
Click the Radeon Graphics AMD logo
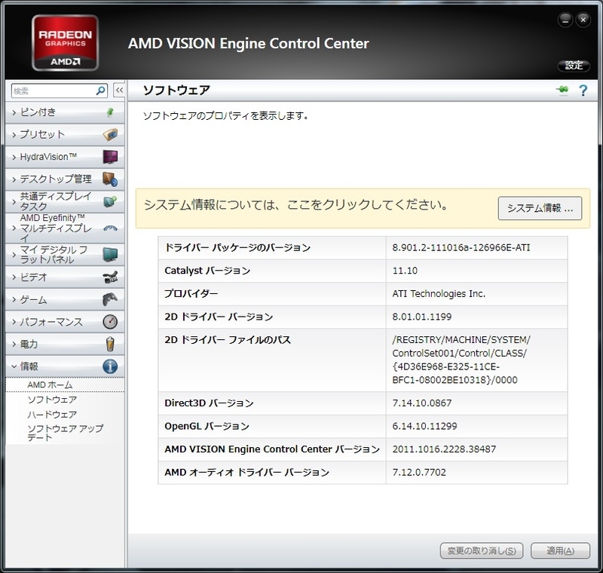[x=66, y=43]
